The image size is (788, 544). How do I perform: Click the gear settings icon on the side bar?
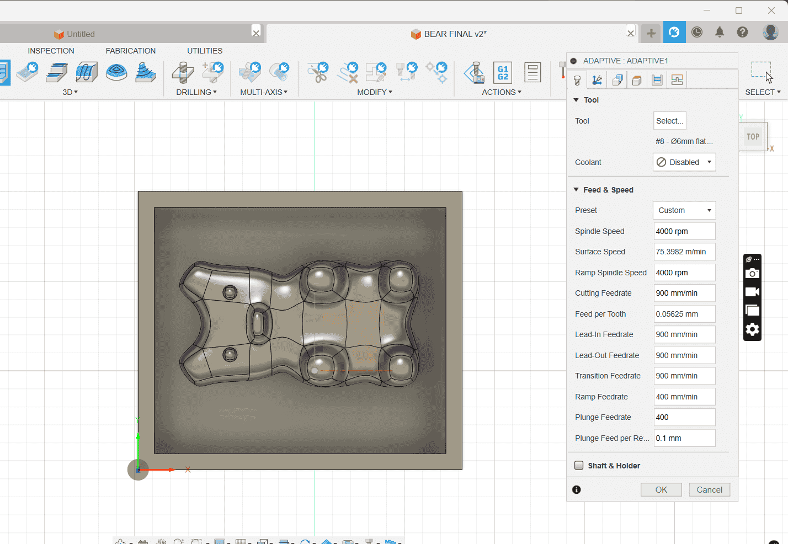pyautogui.click(x=752, y=329)
